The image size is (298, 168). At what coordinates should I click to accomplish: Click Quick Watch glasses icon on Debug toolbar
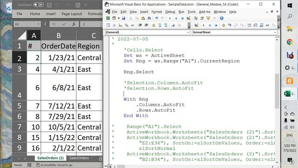(x=268, y=25)
